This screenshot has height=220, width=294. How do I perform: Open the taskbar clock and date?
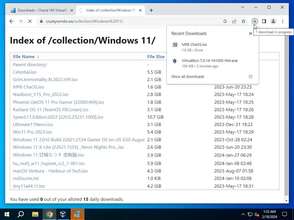tap(269, 214)
